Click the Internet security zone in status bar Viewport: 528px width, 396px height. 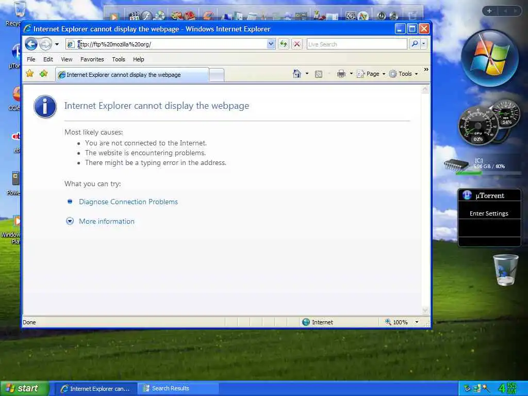318,322
